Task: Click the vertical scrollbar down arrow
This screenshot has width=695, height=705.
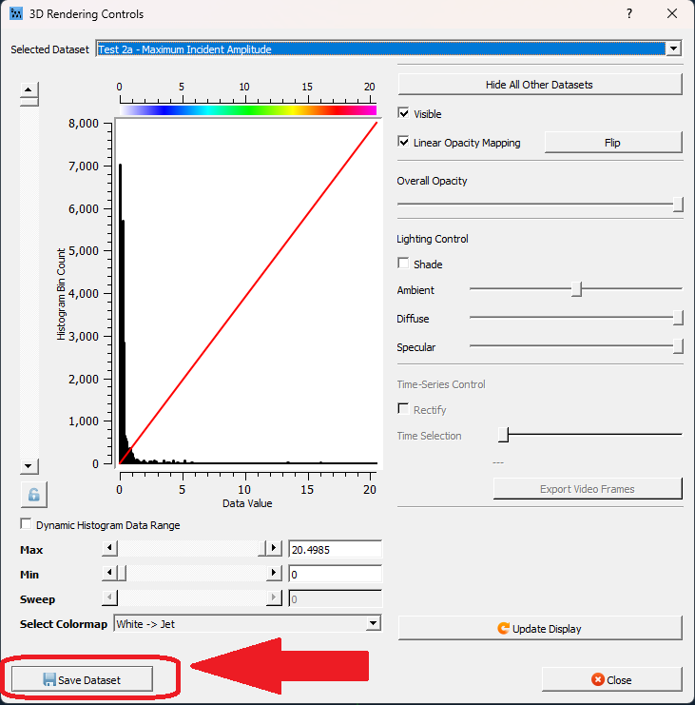Action: click(x=29, y=466)
